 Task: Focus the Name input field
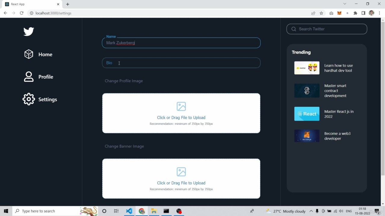(x=181, y=43)
